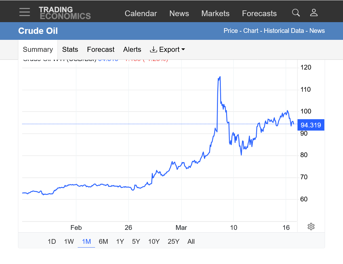
Task: Click the Trading Economics logo
Action: 65,13
